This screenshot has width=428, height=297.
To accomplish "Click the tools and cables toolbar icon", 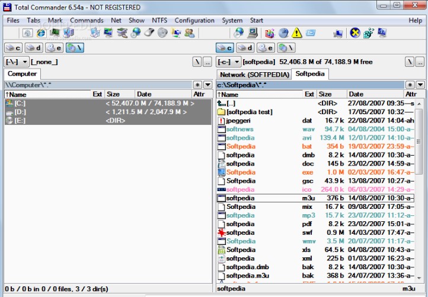I will (x=122, y=33).
